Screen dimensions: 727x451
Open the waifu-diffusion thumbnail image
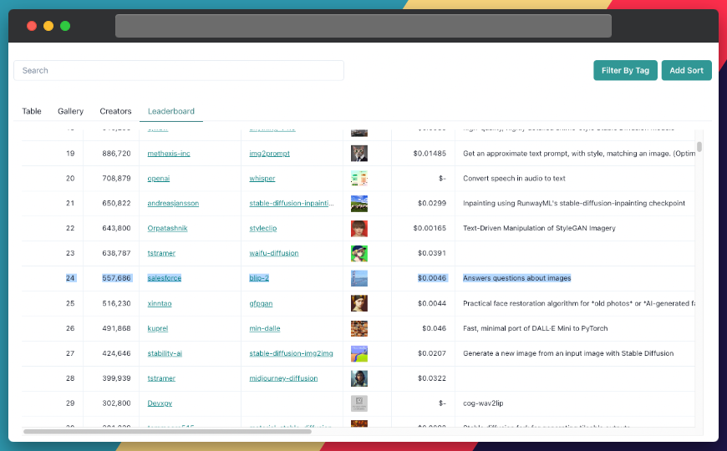(358, 254)
